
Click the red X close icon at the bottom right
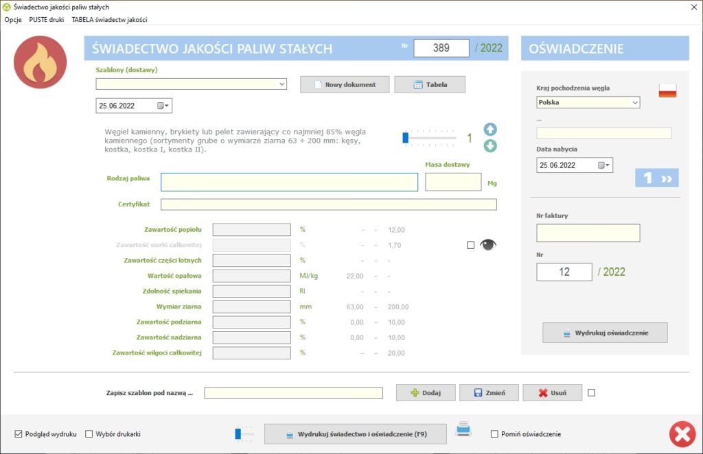pos(682,434)
